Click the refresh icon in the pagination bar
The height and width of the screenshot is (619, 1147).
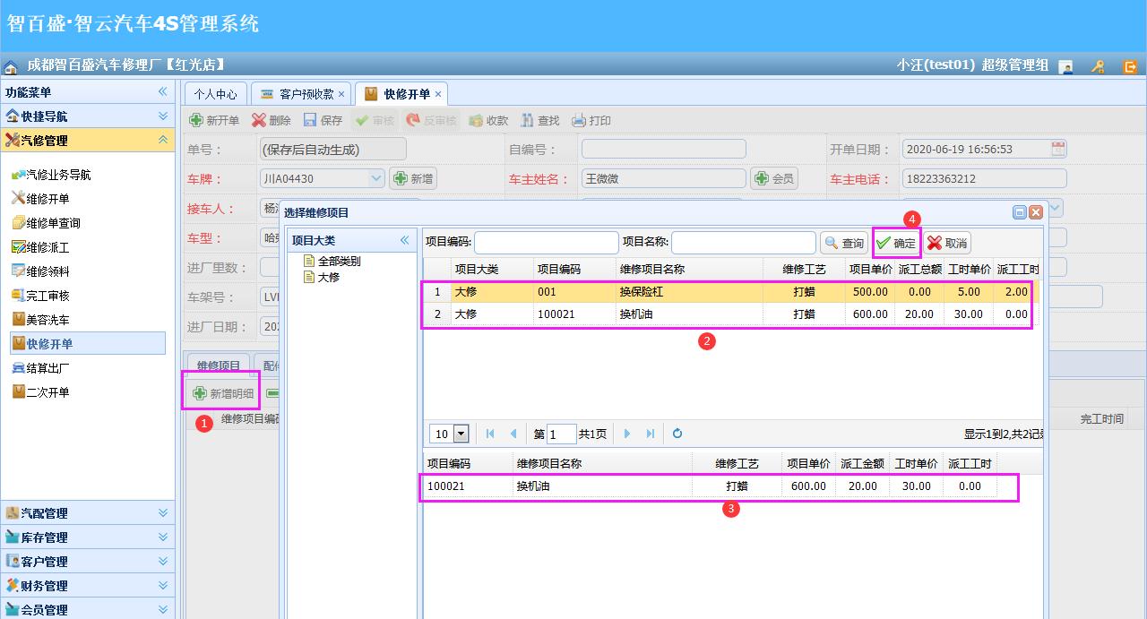click(677, 434)
